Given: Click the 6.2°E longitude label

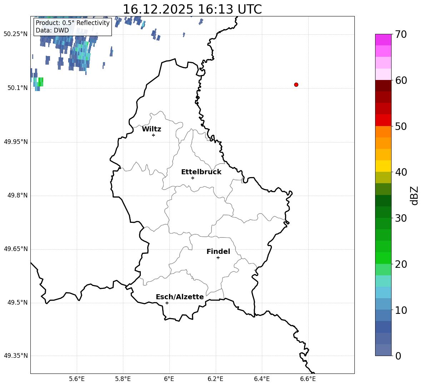Looking at the screenshot, I should tap(215, 379).
